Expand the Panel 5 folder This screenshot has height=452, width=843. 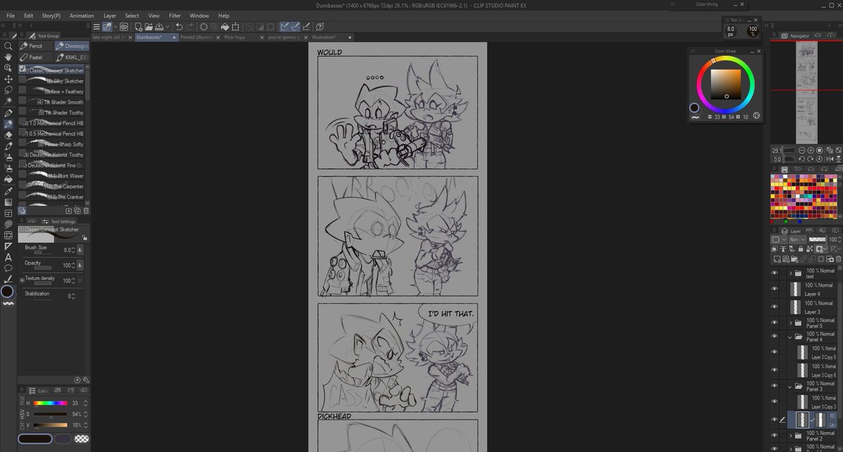[x=790, y=323]
